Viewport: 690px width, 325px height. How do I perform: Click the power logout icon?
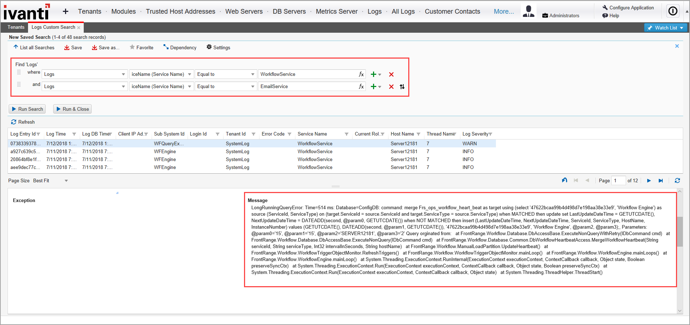click(673, 11)
